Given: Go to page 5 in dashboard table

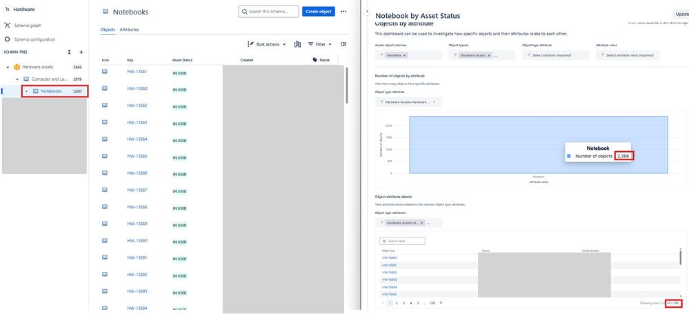Looking at the screenshot, I should 417,303.
